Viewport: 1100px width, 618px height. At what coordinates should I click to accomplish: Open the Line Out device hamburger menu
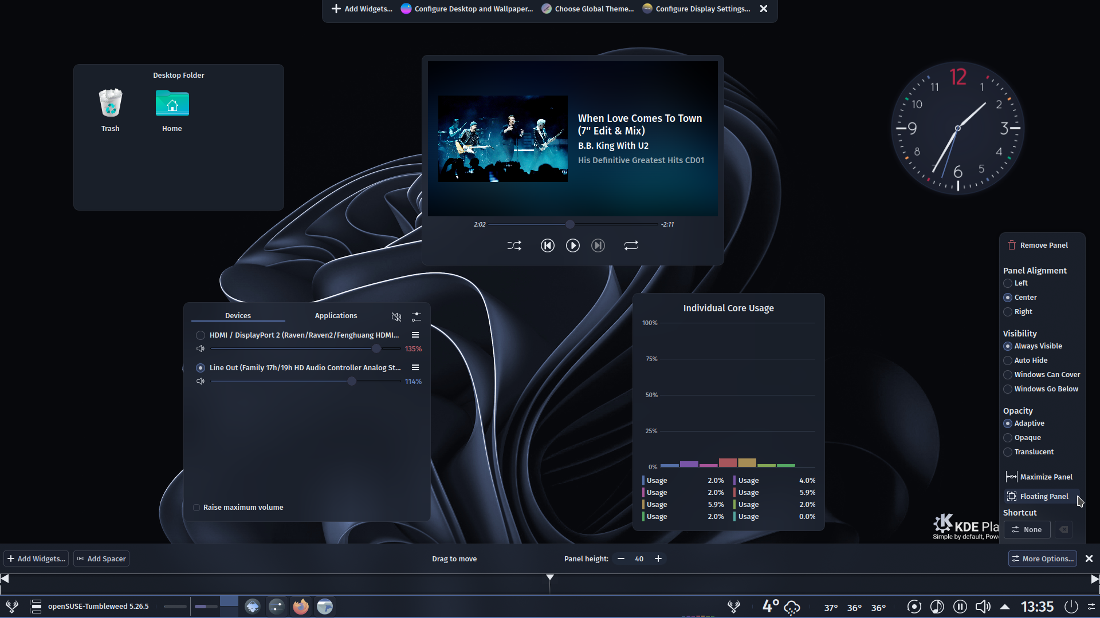415,367
